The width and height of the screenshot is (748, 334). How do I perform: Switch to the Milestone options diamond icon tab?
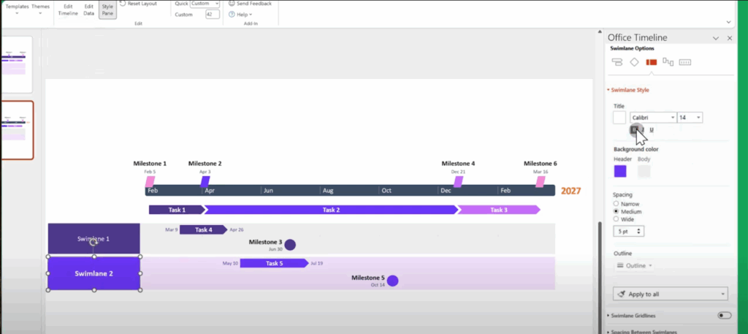tap(634, 62)
